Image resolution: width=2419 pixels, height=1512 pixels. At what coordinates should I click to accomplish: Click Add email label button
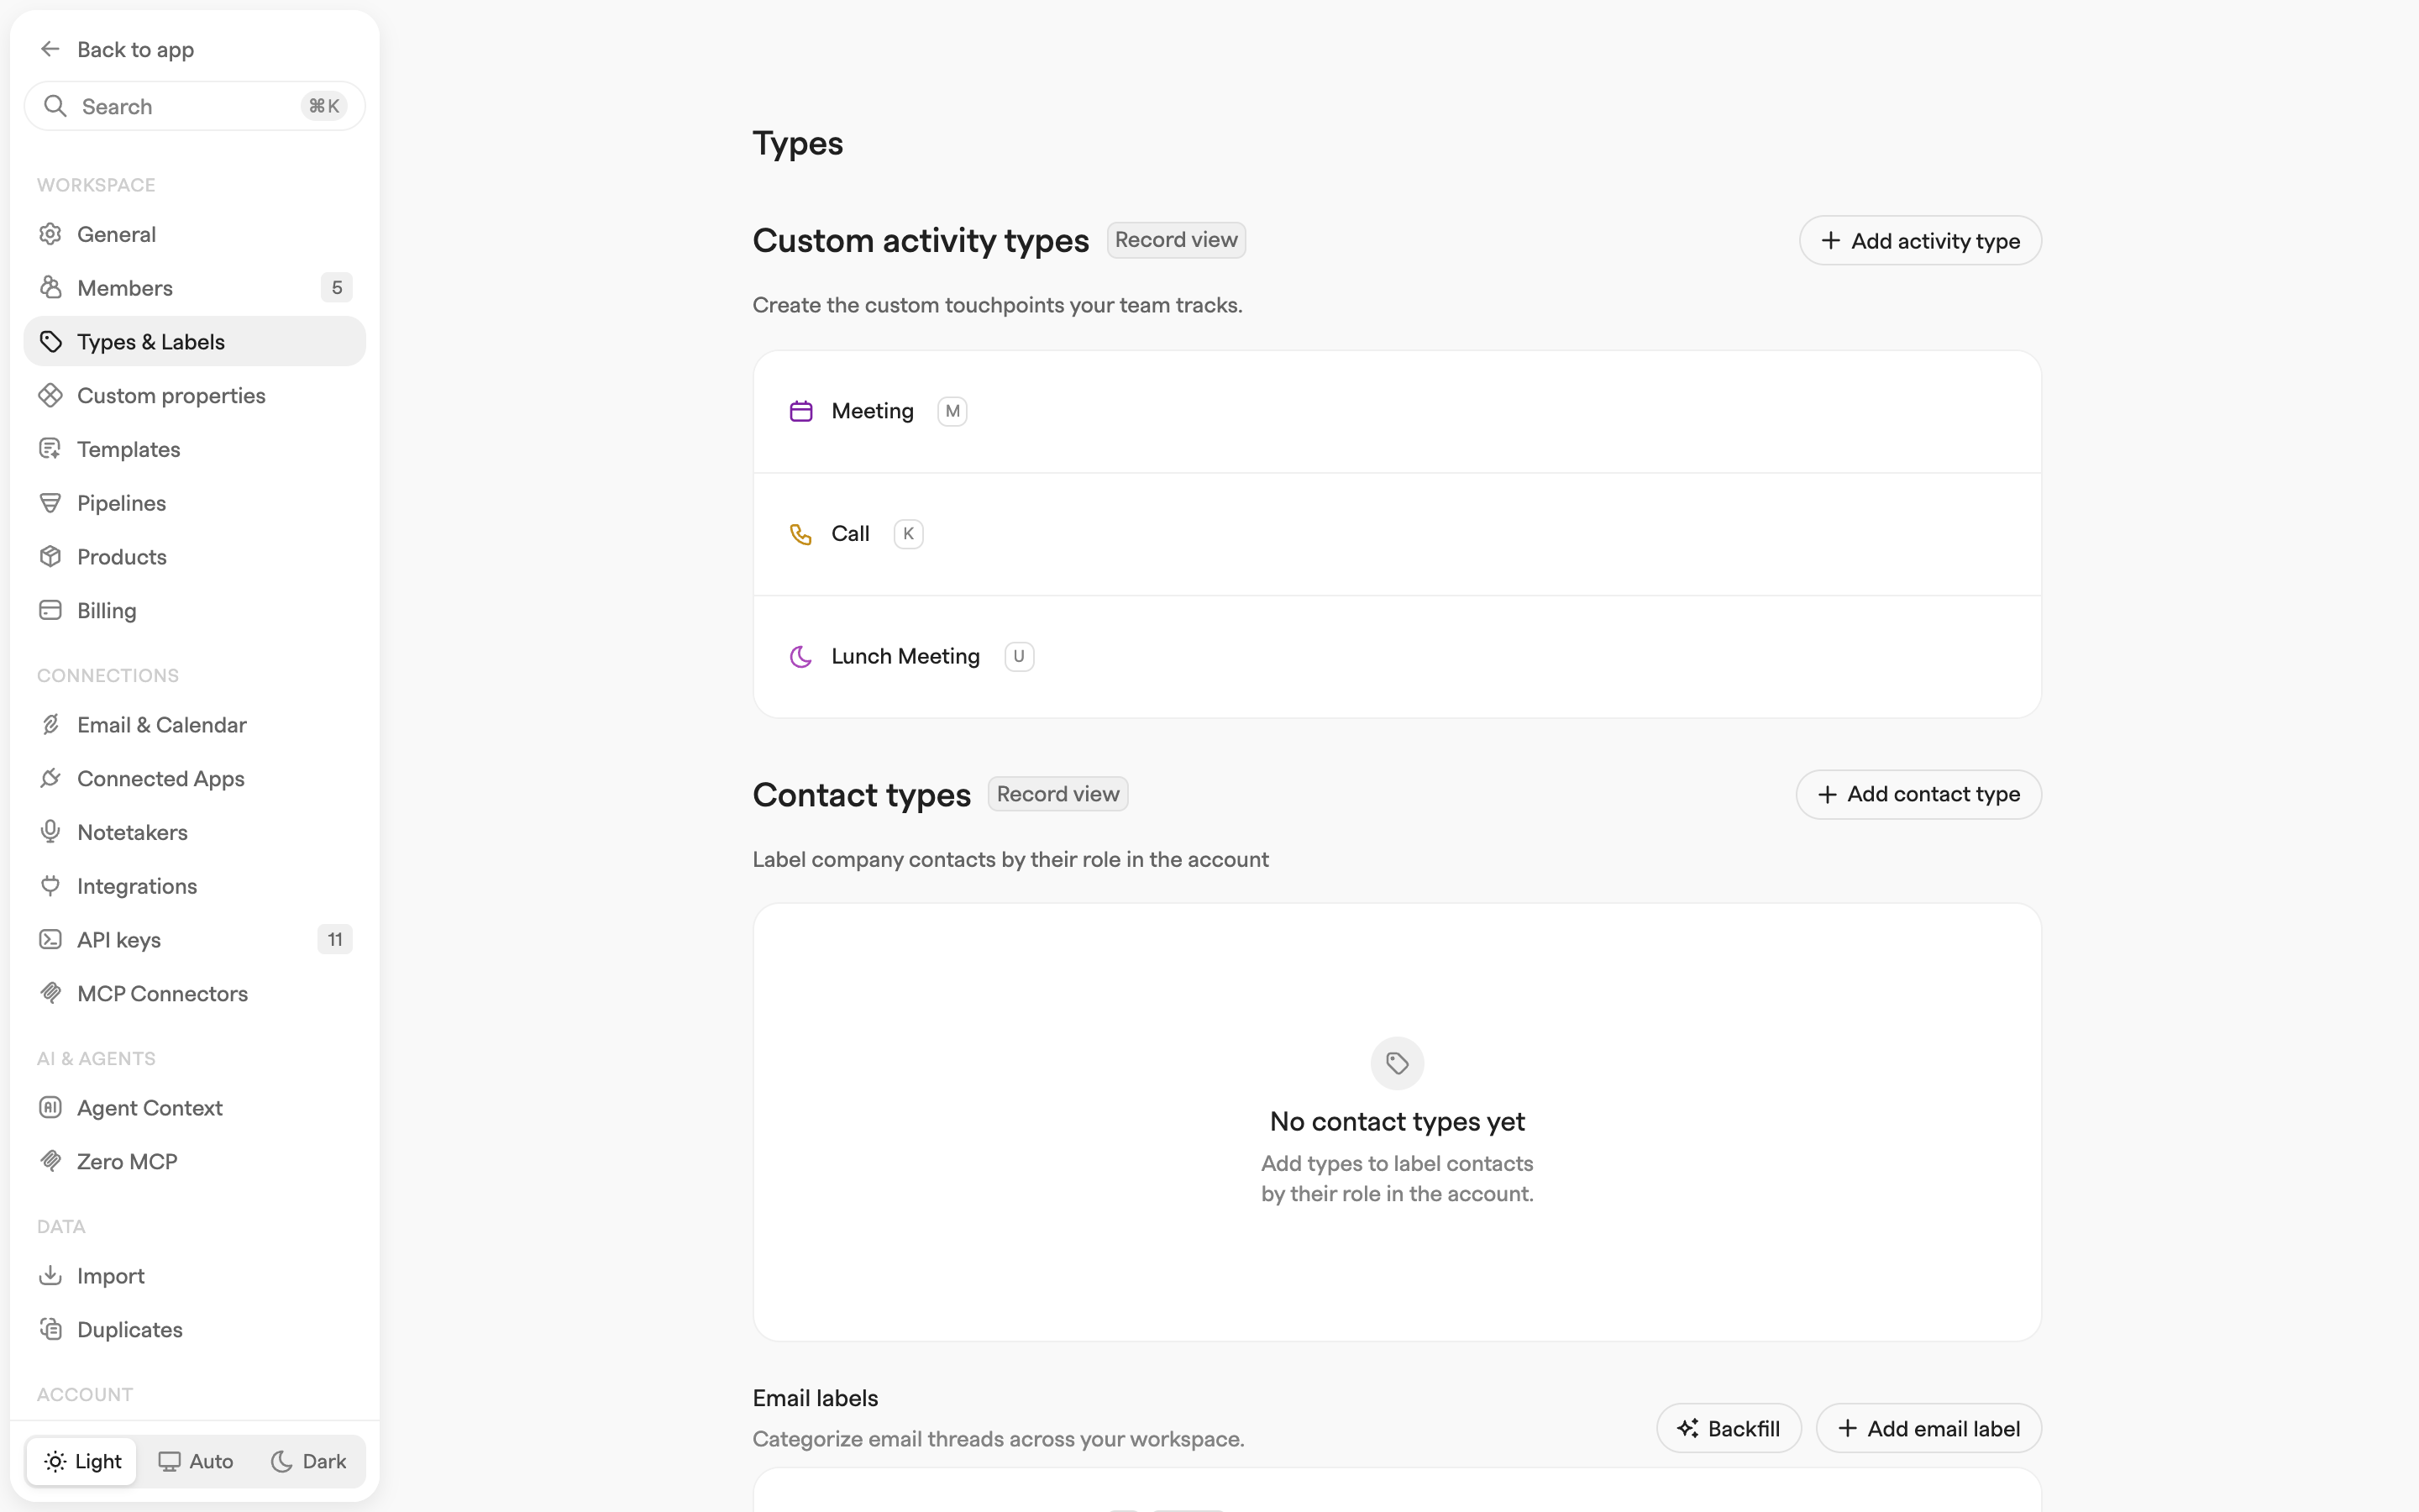coord(1928,1428)
